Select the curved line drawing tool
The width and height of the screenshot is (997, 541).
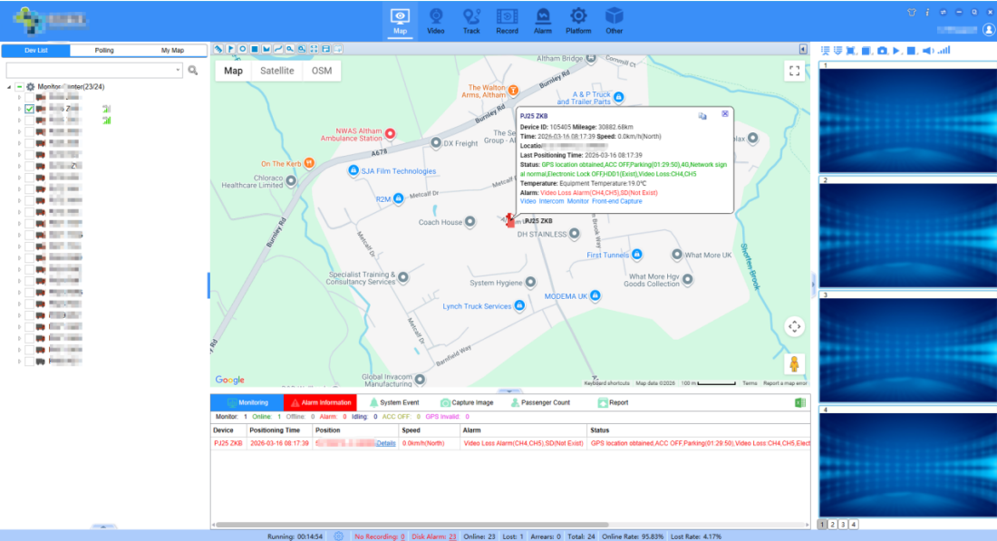[278, 49]
